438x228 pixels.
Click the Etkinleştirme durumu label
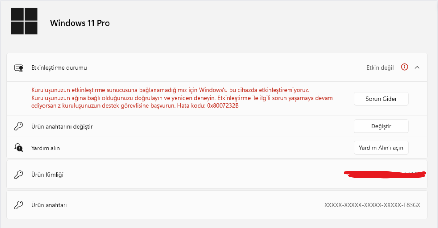59,68
